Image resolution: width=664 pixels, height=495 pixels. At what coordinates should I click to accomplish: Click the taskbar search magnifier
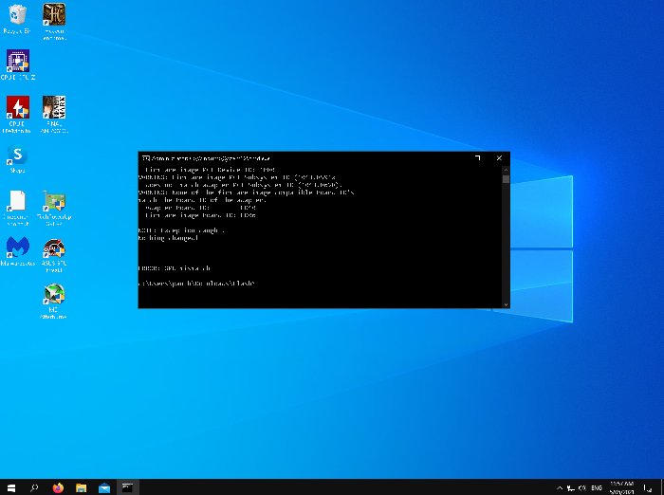point(34,487)
